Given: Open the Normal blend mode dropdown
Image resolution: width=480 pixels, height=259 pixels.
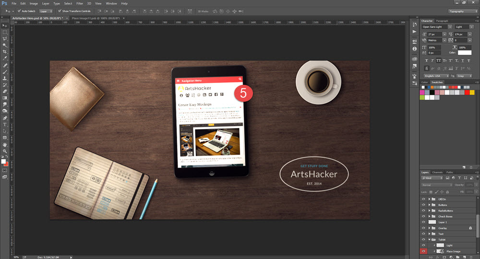Looking at the screenshot, I should 436,185.
